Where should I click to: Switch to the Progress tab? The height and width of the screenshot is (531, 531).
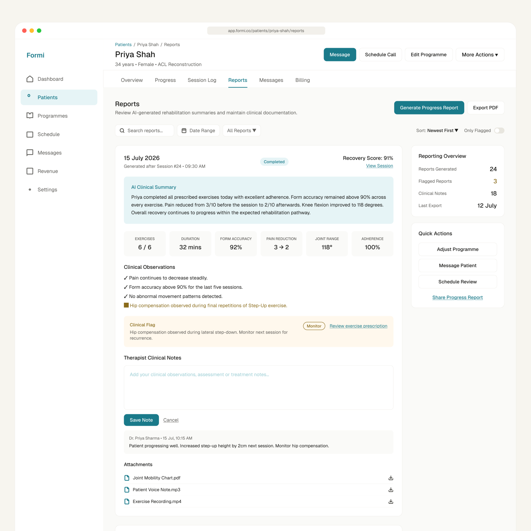tap(165, 80)
